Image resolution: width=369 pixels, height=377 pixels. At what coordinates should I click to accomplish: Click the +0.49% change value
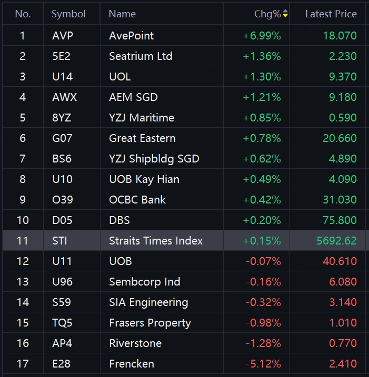click(262, 179)
